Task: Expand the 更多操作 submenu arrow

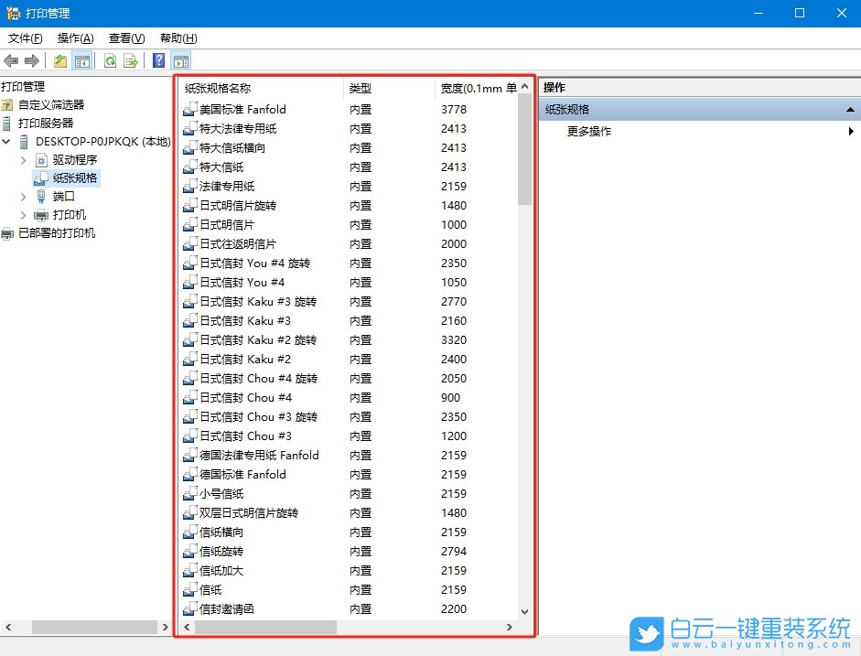Action: pos(850,131)
